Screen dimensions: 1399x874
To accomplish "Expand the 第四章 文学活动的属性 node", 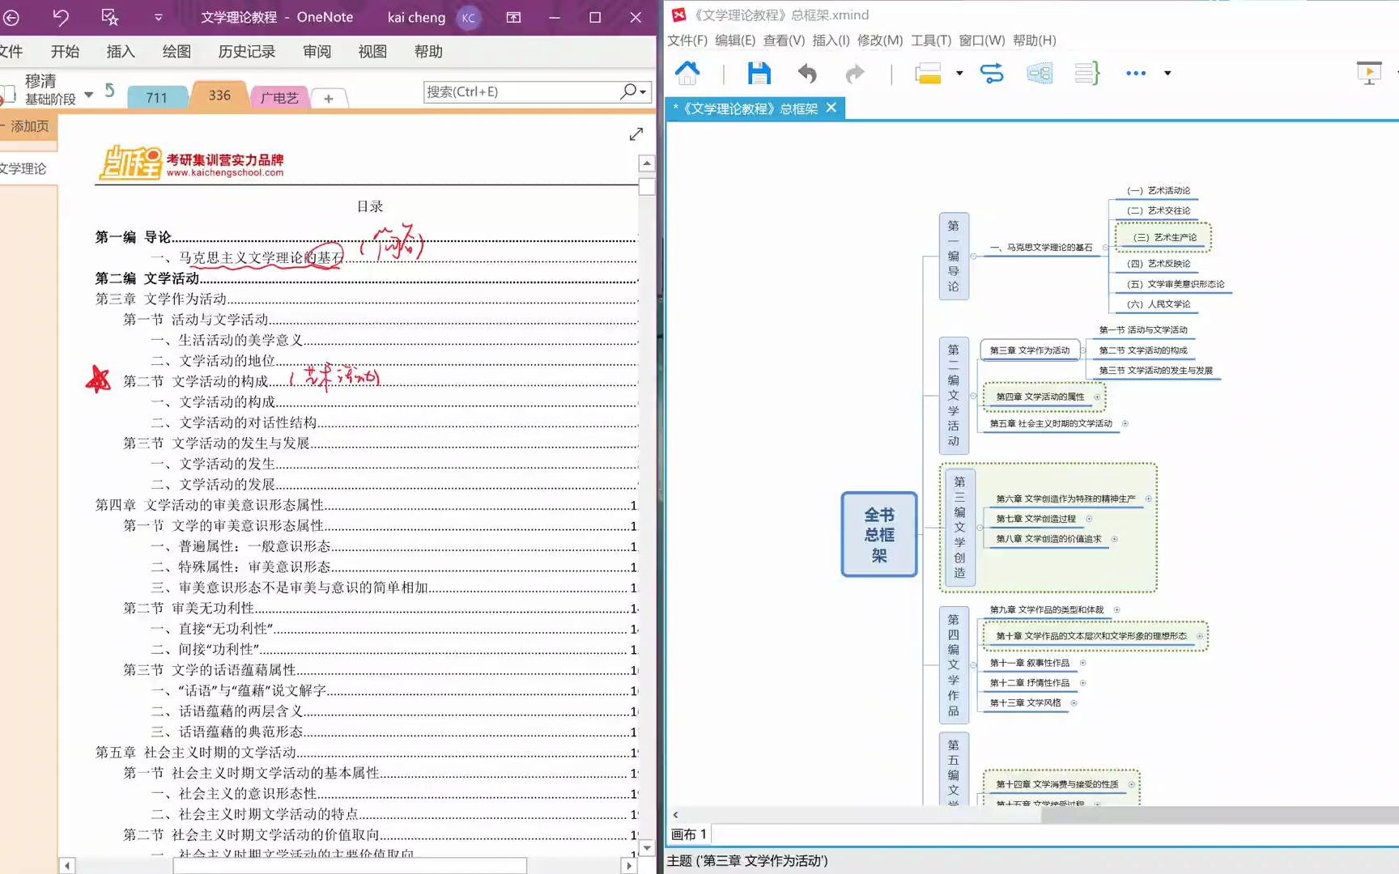I will [1098, 397].
